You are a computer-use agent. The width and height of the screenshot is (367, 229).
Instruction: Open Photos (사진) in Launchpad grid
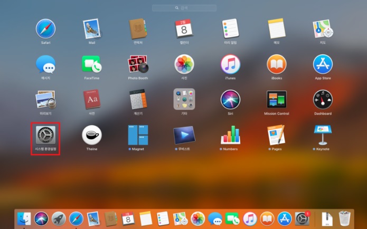tap(184, 64)
